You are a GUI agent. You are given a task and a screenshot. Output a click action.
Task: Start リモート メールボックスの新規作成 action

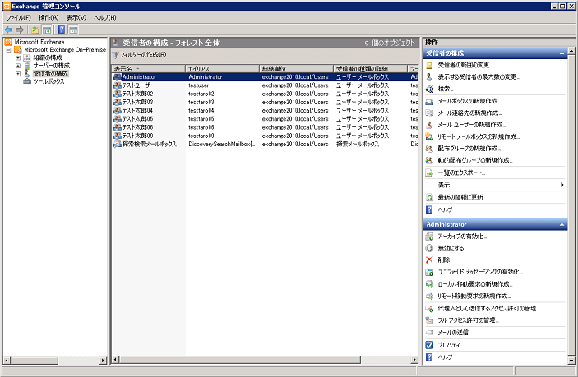479,136
